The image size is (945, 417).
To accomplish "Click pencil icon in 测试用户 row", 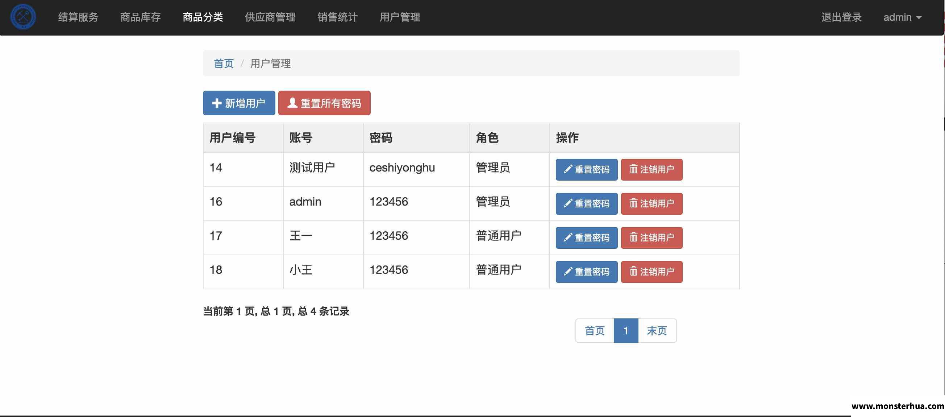I will tap(568, 169).
